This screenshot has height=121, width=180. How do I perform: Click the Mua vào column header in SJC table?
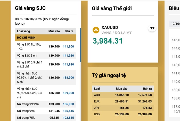54,31
